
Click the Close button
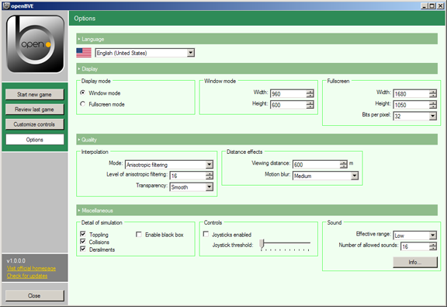click(x=34, y=295)
